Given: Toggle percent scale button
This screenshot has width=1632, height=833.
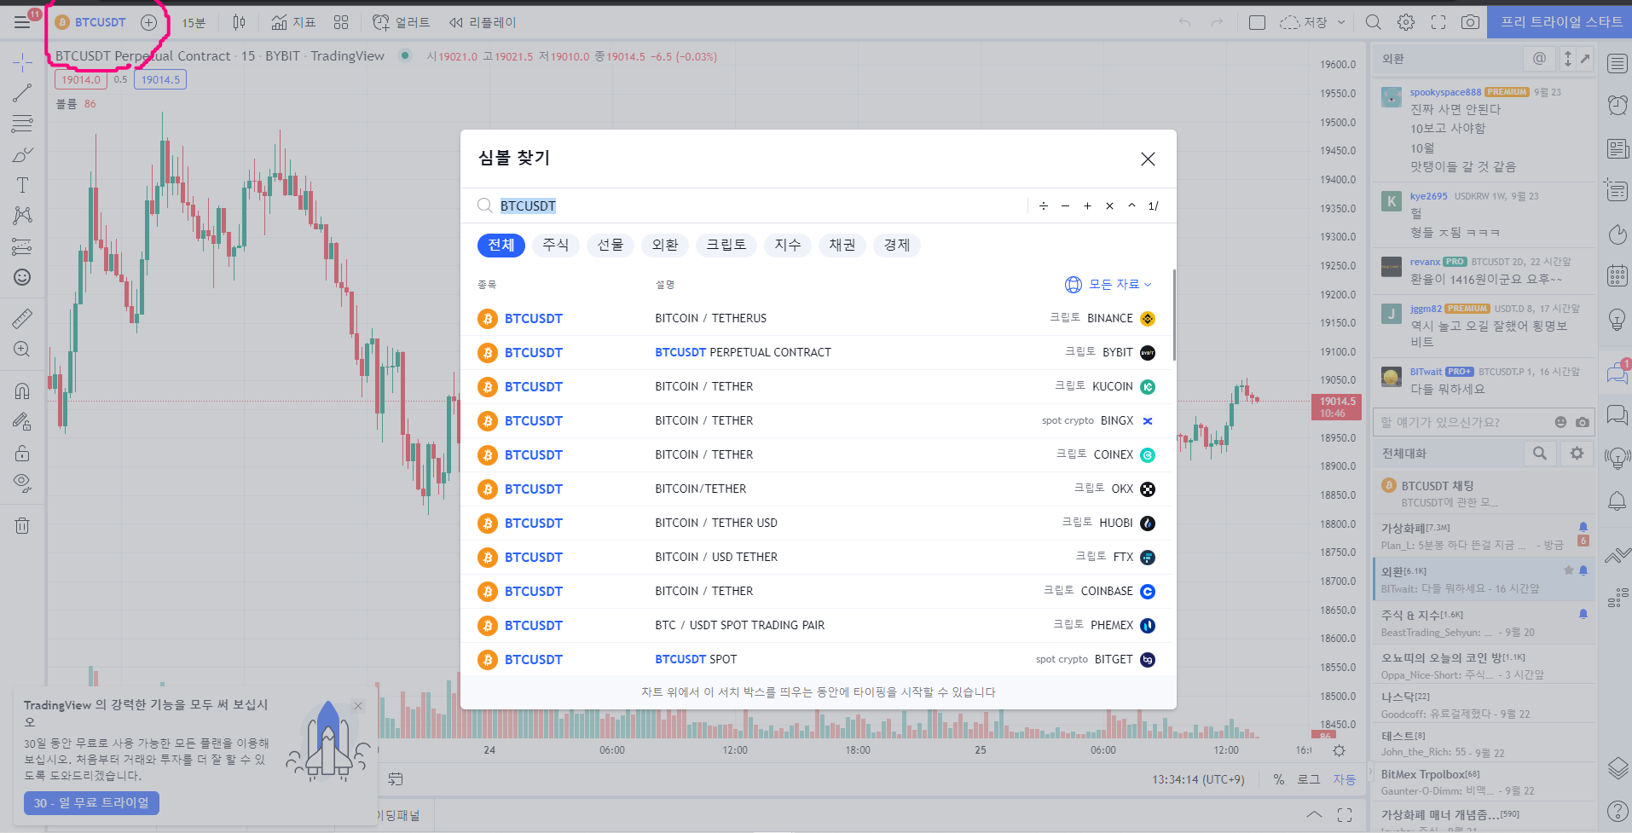Looking at the screenshot, I should point(1278,779).
